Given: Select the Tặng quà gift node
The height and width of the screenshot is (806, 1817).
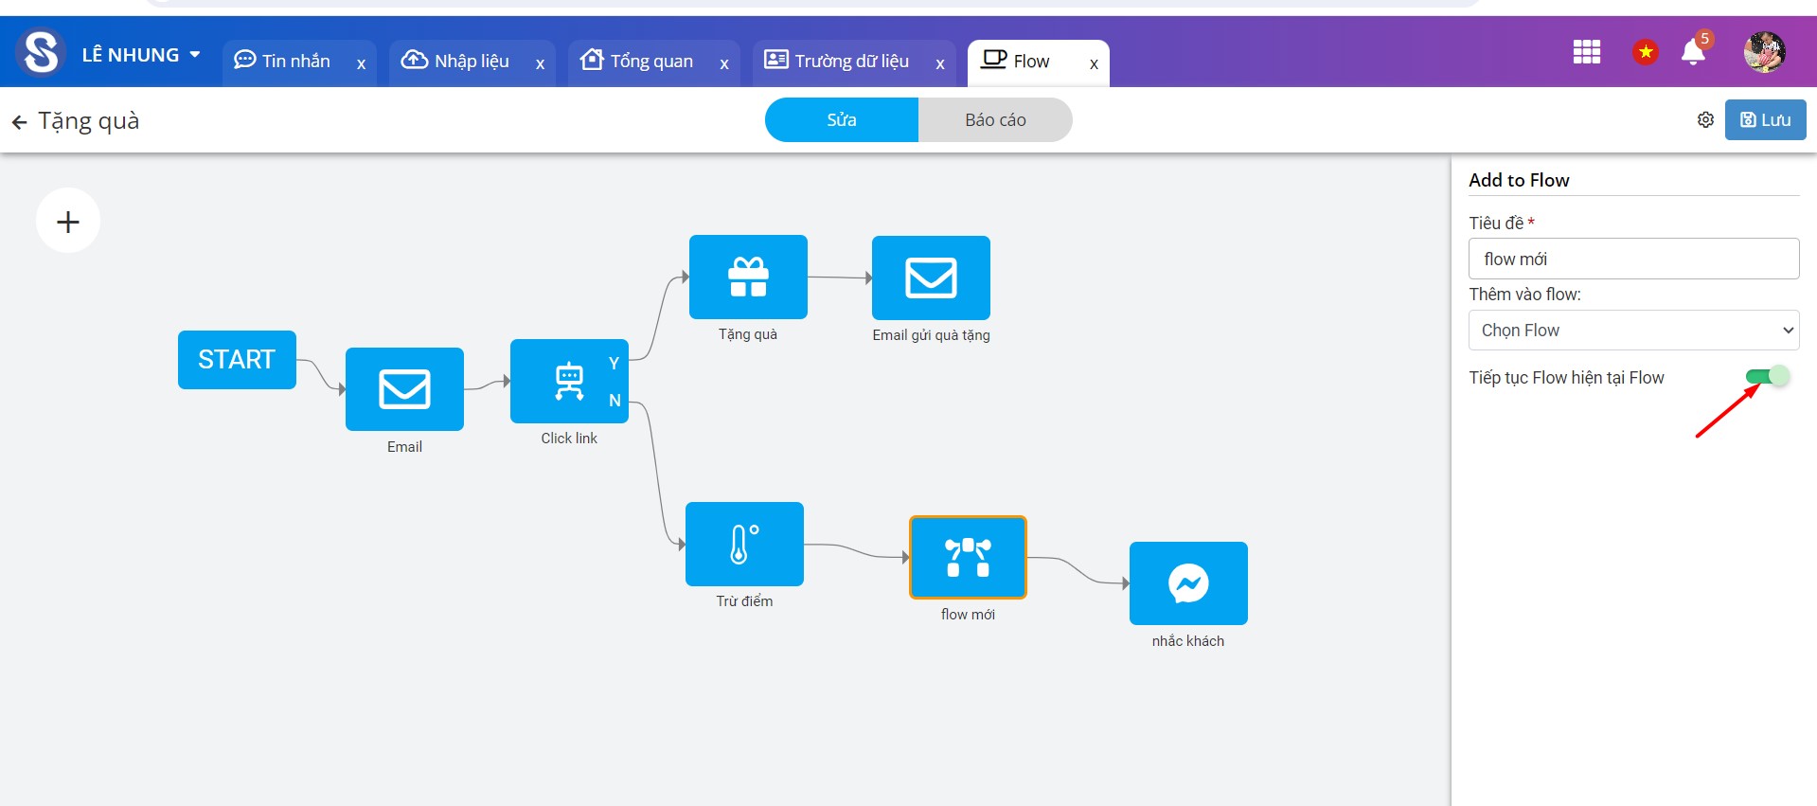Looking at the screenshot, I should point(748,277).
